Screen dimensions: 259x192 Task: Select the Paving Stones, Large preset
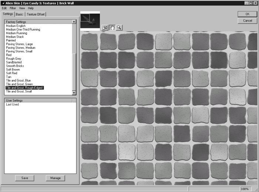(x=19, y=44)
